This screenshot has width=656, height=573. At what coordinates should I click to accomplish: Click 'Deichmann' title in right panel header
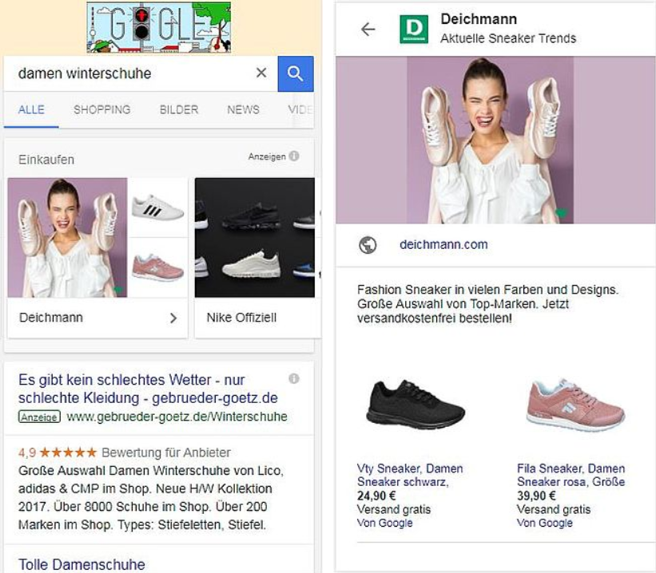click(479, 19)
